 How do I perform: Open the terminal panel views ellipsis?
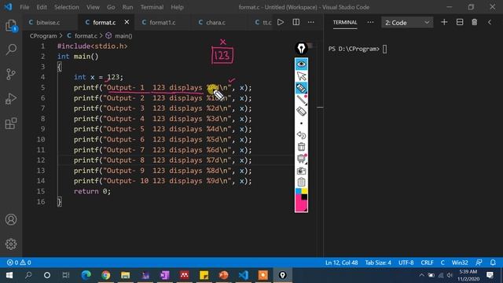(370, 22)
